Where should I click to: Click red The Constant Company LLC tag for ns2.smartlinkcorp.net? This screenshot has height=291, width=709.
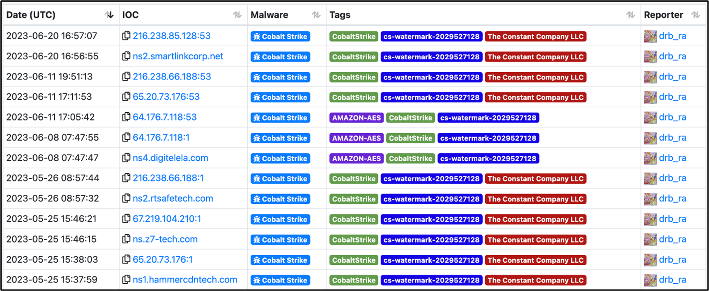535,57
